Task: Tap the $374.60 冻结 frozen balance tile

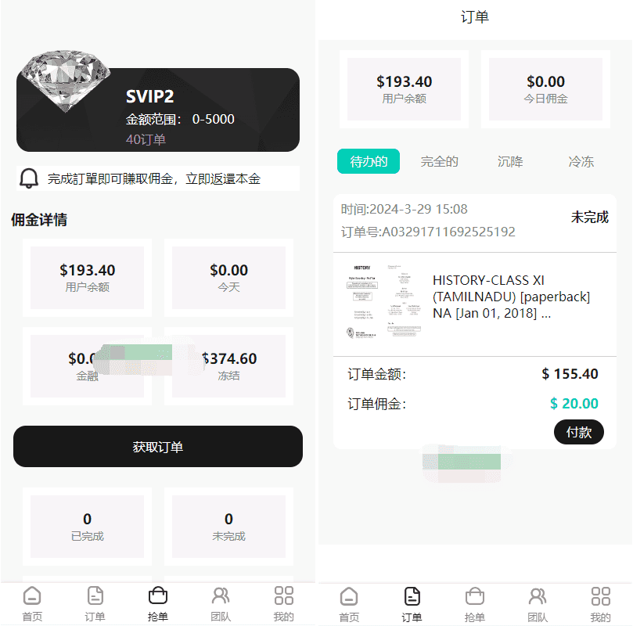Action: (229, 366)
